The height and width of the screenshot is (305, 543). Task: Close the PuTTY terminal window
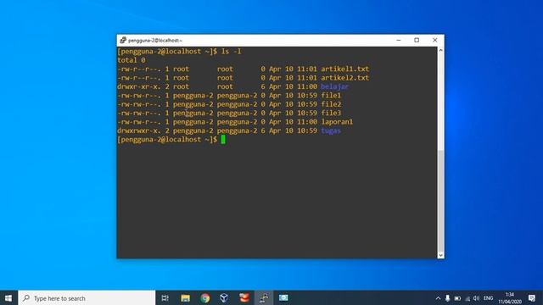click(x=435, y=40)
